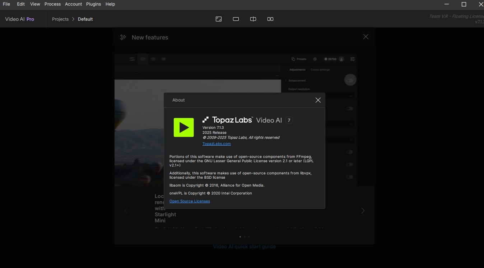Go to next feature slide arrow

[363, 211]
